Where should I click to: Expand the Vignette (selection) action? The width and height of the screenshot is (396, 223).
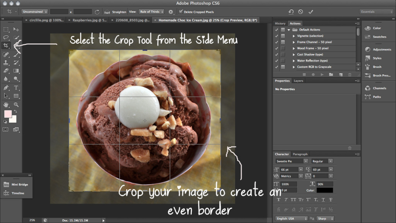point(294,36)
